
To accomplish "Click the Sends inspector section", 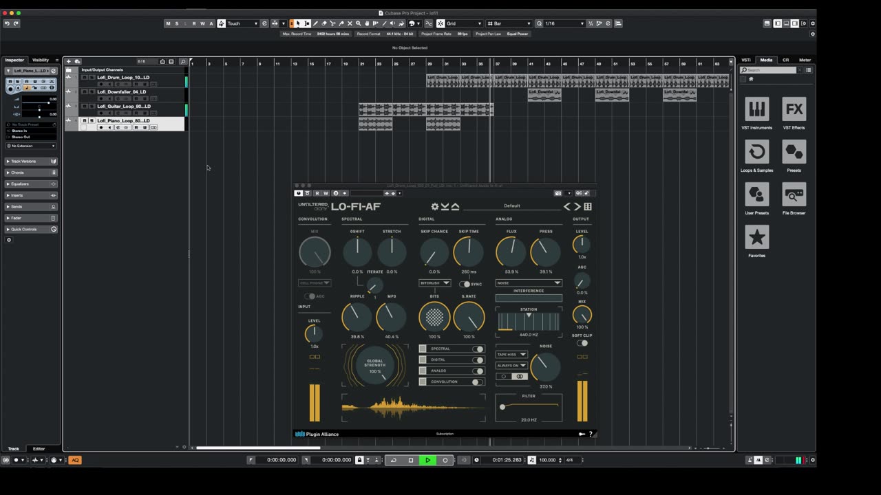I will click(31, 207).
